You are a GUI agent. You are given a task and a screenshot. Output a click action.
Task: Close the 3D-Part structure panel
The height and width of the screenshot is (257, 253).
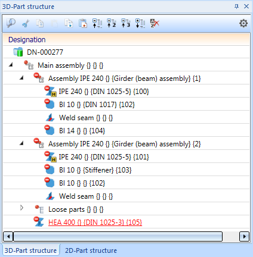click(x=246, y=7)
